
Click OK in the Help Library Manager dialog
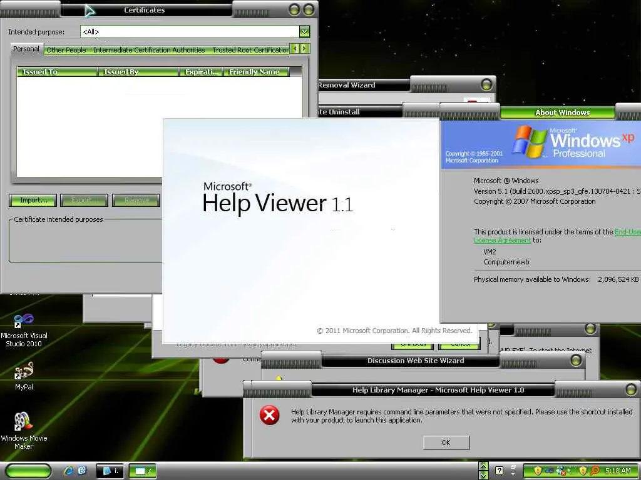446,442
